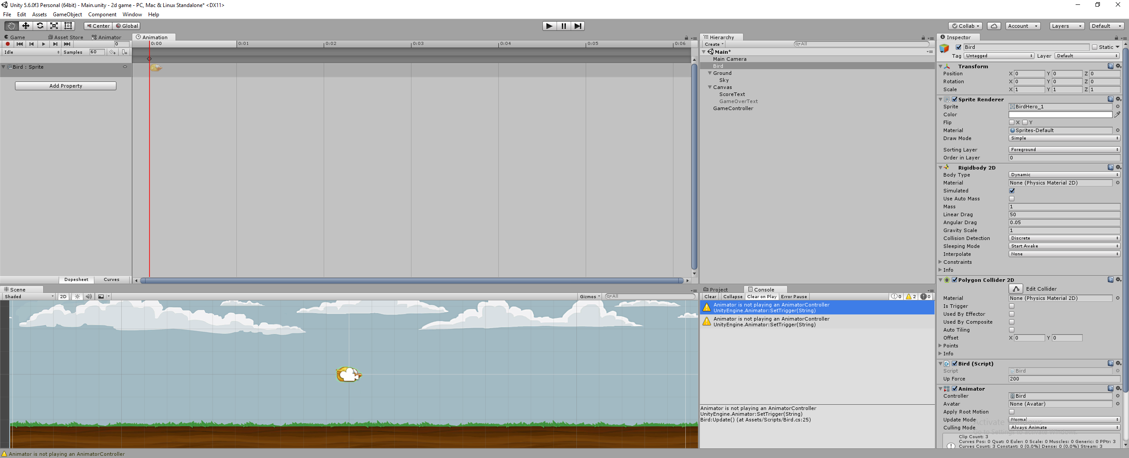Open Body Type dropdown set to Dynamic

1065,175
